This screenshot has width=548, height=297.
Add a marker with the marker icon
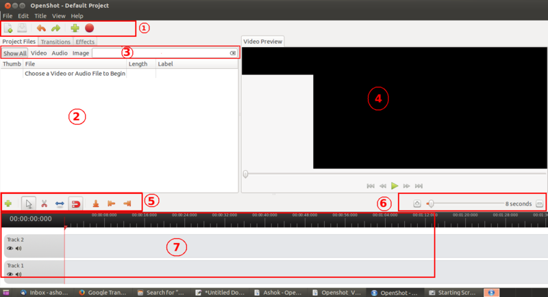96,203
